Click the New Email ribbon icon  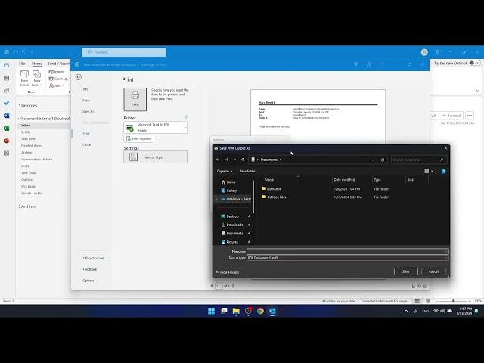pyautogui.click(x=25, y=76)
